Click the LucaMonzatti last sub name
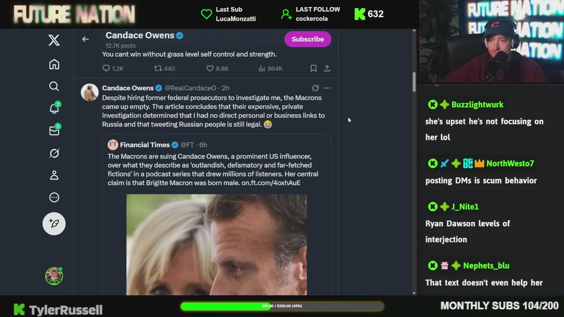 click(x=236, y=18)
